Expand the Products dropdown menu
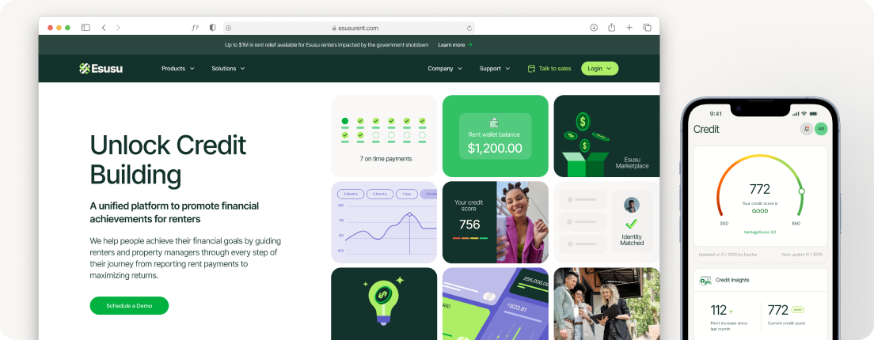 178,69
